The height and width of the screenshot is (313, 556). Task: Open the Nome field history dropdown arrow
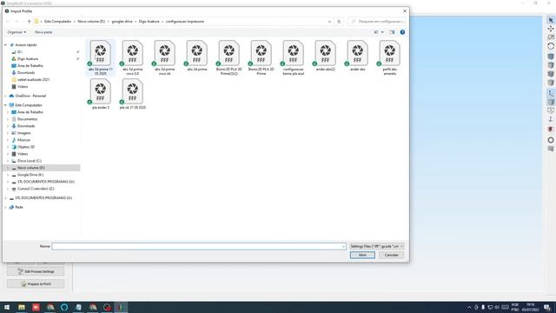point(343,246)
